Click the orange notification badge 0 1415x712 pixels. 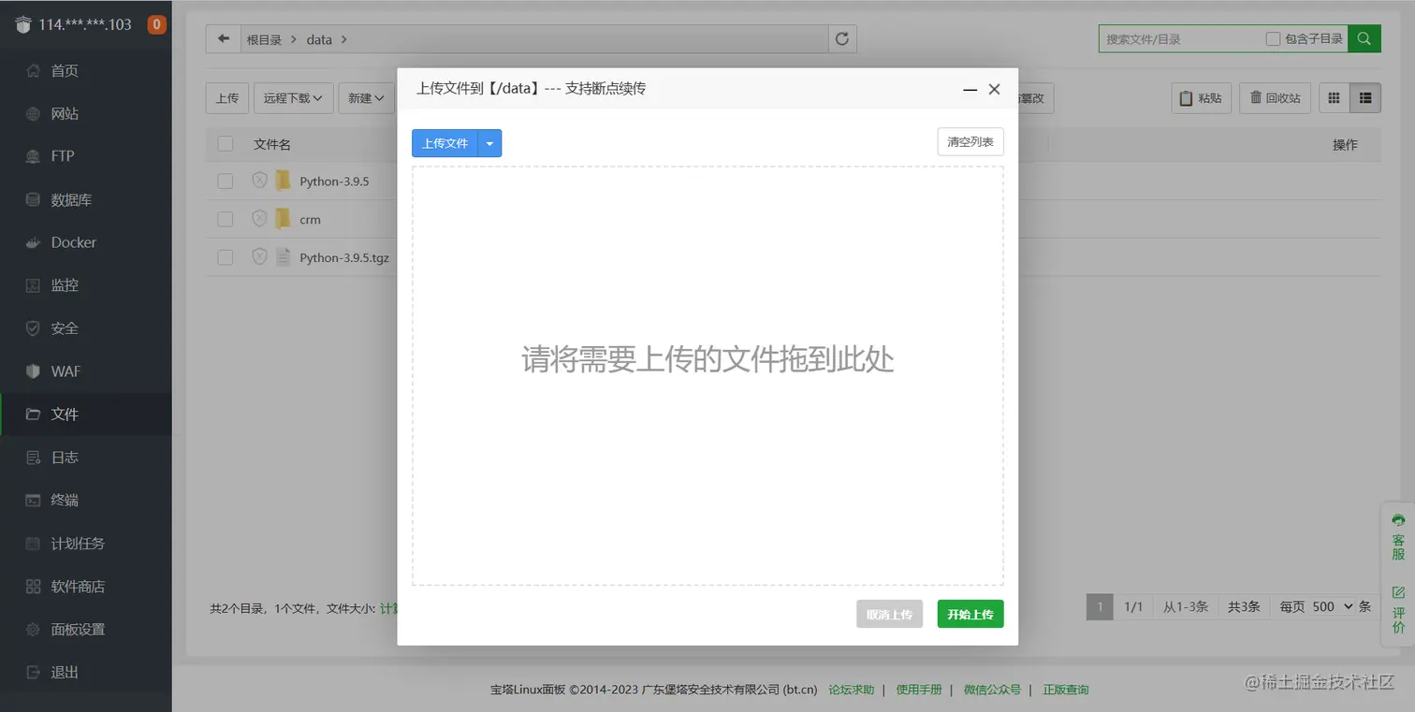(157, 24)
